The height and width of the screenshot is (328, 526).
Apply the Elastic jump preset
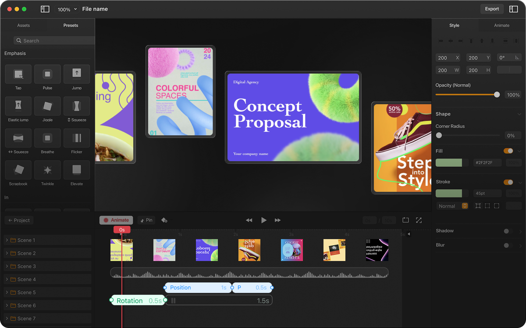pyautogui.click(x=18, y=106)
